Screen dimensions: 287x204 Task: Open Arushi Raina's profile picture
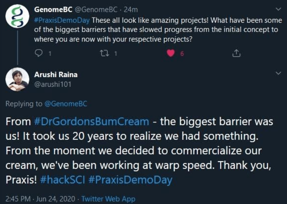[17, 79]
